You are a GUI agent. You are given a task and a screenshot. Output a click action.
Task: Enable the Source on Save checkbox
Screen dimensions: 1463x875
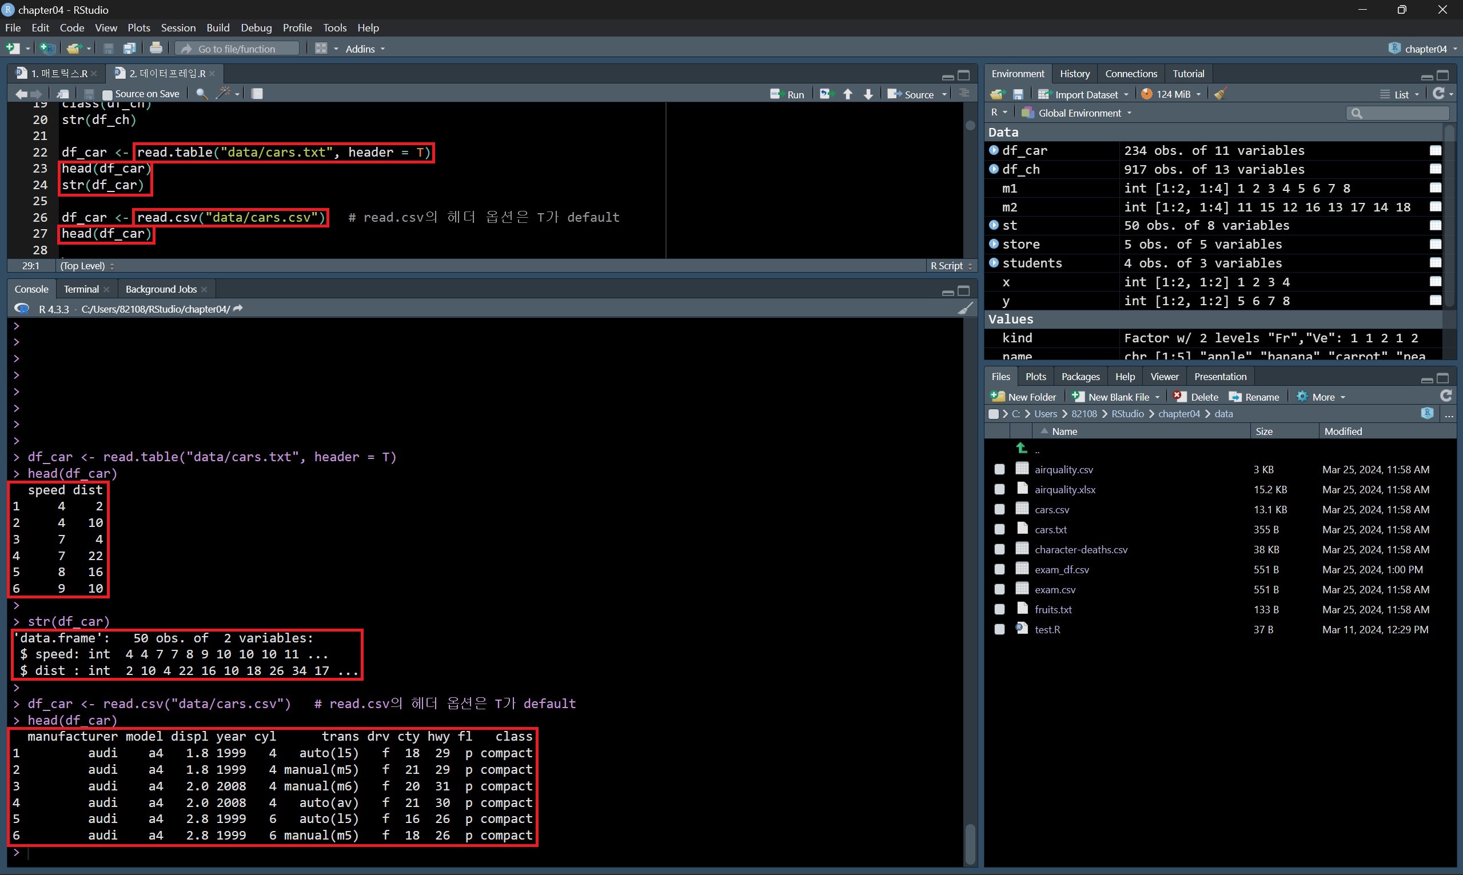point(107,94)
